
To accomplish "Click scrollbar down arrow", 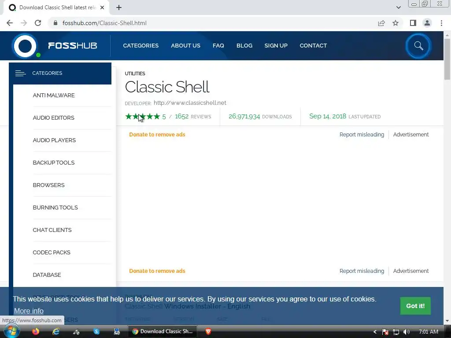I will [x=447, y=321].
